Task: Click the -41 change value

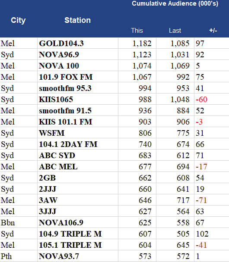Action: click(201, 245)
